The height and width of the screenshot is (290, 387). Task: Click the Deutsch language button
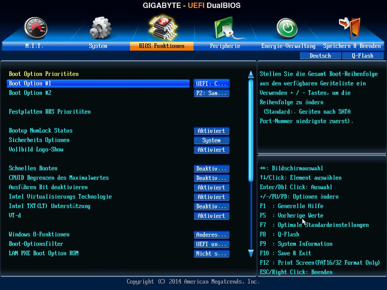(320, 56)
